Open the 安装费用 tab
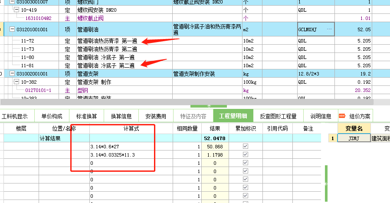This screenshot has width=390, height=203. click(156, 116)
